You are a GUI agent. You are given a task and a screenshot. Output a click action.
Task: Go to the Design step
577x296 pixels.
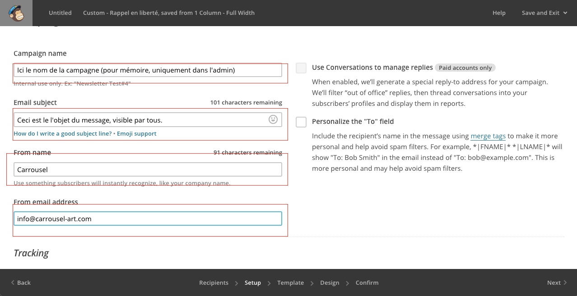coord(330,282)
